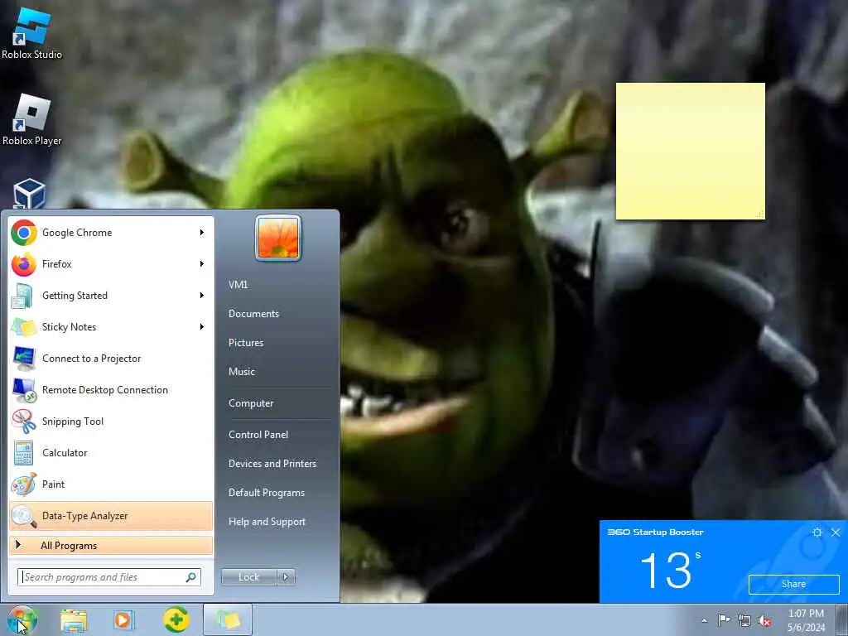Click the Lock button
848x636 pixels.
pos(249,577)
